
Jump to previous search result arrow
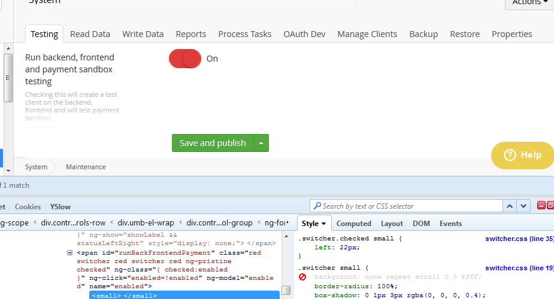510,206
